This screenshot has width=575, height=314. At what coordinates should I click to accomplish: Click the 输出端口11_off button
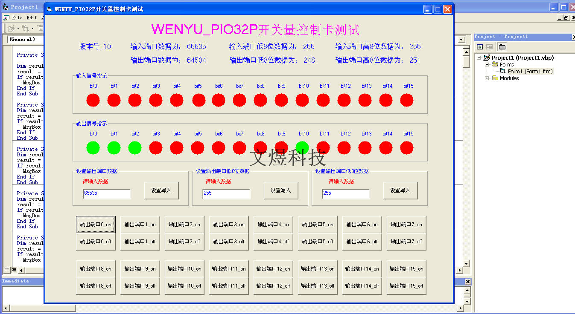[229, 286]
